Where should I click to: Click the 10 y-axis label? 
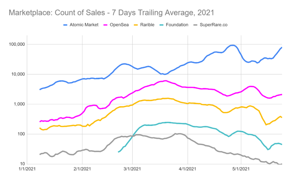tap(22, 164)
